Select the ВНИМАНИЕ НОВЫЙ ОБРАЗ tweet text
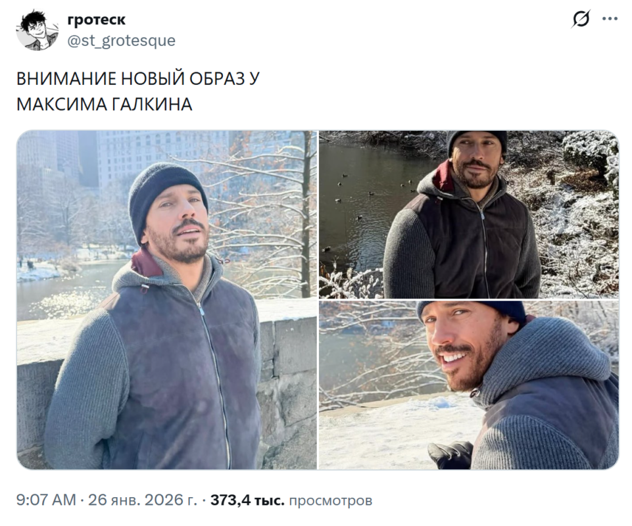Screen dimensions: 632x526 pyautogui.click(x=138, y=79)
